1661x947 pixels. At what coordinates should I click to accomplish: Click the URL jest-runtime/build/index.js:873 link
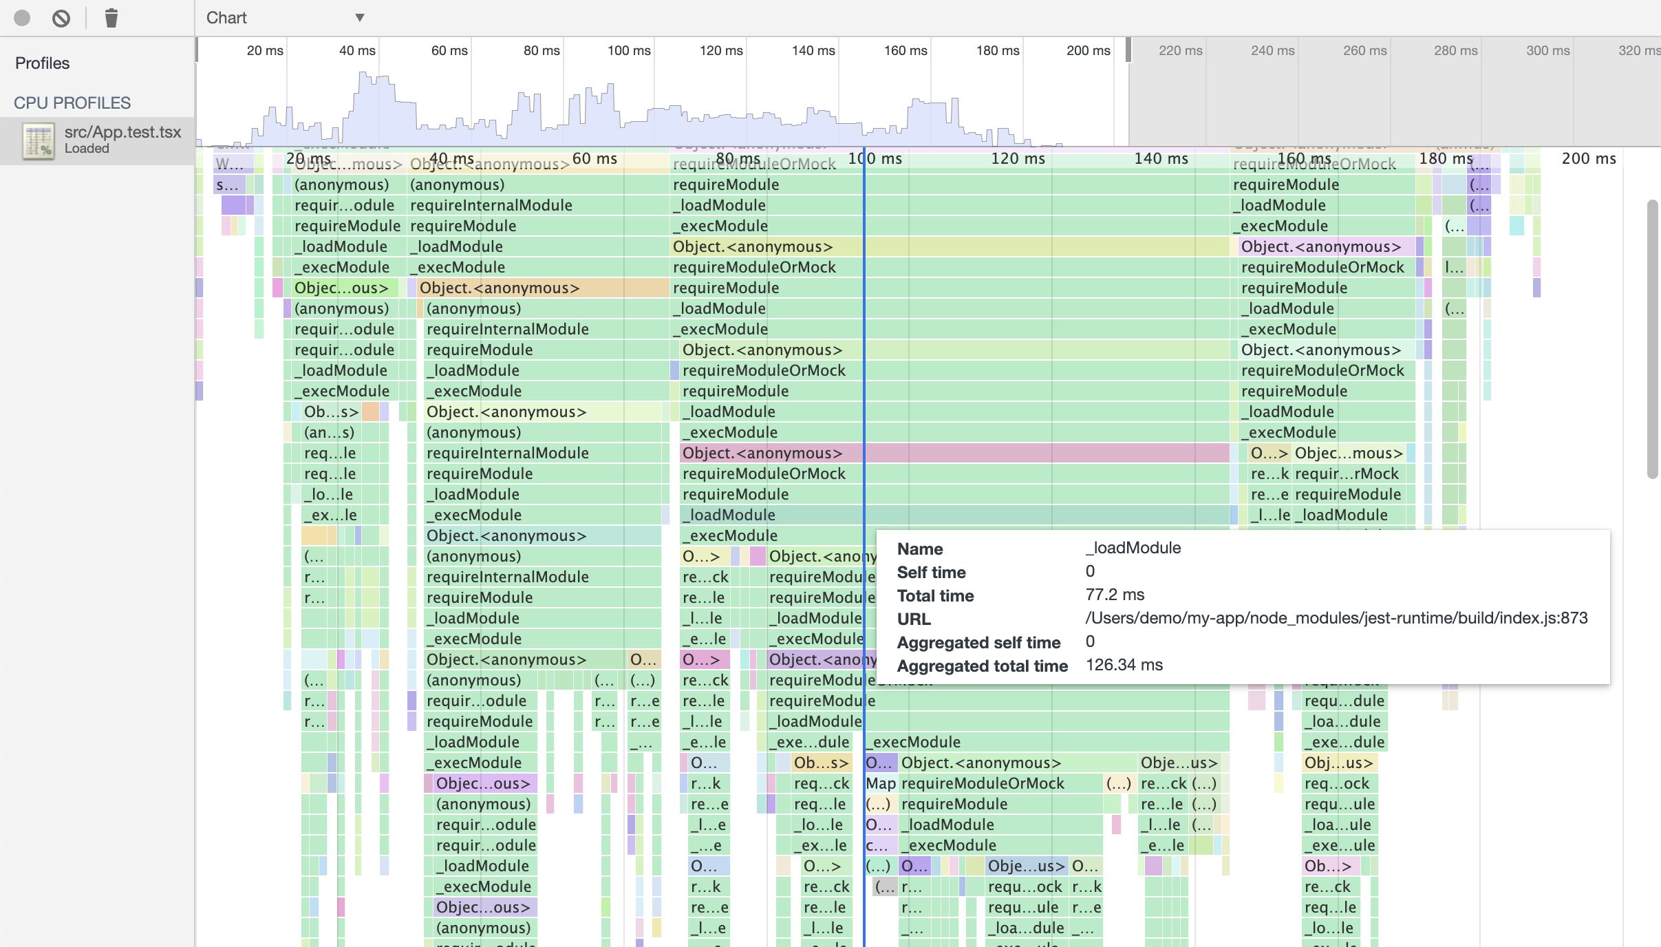pyautogui.click(x=1336, y=618)
